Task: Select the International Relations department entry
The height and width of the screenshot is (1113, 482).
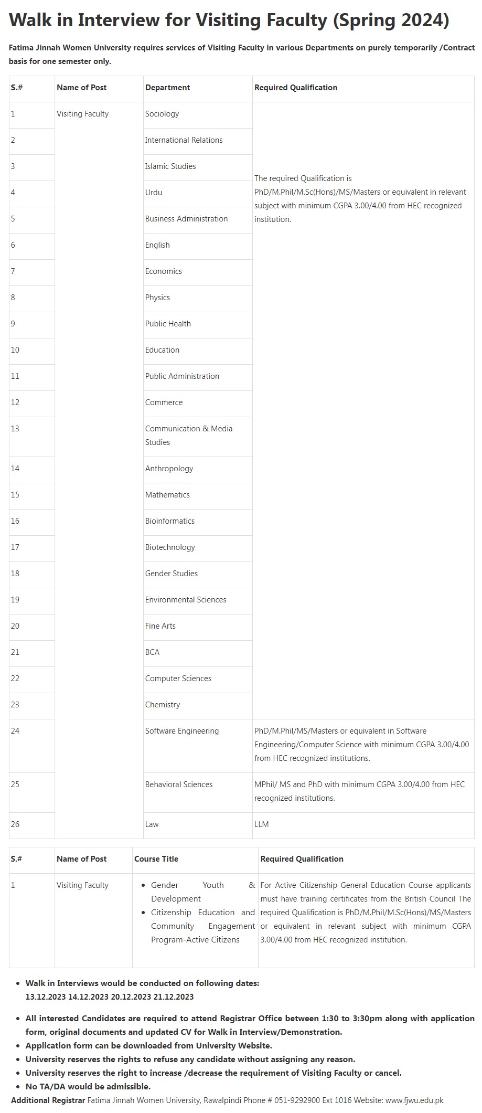Action: (x=184, y=140)
